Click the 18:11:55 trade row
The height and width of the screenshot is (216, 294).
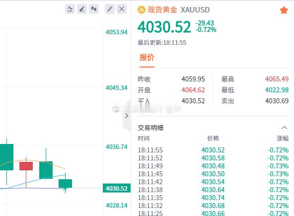click(x=213, y=150)
